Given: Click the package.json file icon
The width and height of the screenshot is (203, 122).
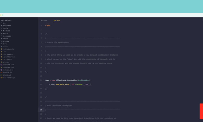Looking at the screenshot, I should pos(1,70).
